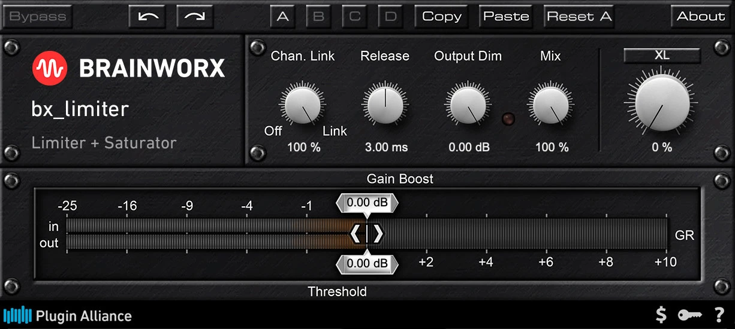Click the +10 scale marking
This screenshot has height=329, width=735.
point(665,262)
